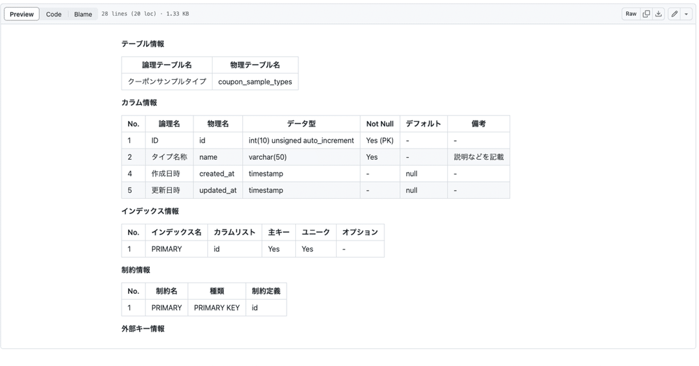Open the edit options dropdown caret
The height and width of the screenshot is (366, 699).
point(686,14)
